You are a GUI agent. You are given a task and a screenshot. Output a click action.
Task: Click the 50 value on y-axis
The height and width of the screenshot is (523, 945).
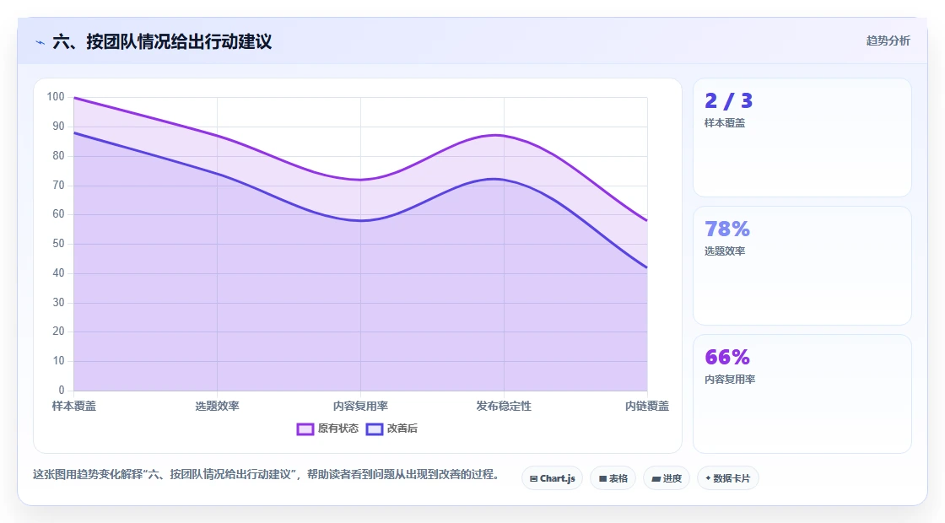tap(58, 244)
